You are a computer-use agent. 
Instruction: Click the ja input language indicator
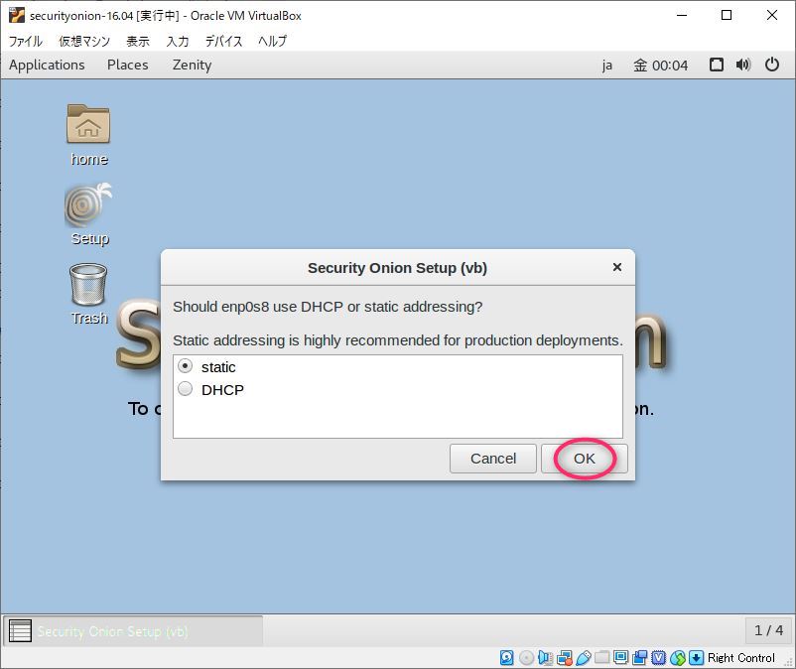(607, 66)
